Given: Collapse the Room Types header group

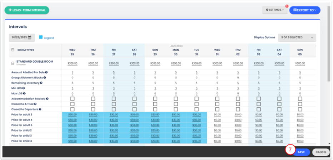Looking at the screenshot, I should coord(13,50).
